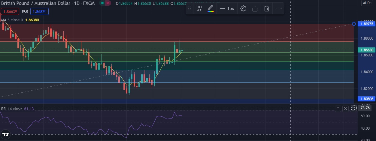
Task: Click the TradingView logo
Action: click(5, 134)
